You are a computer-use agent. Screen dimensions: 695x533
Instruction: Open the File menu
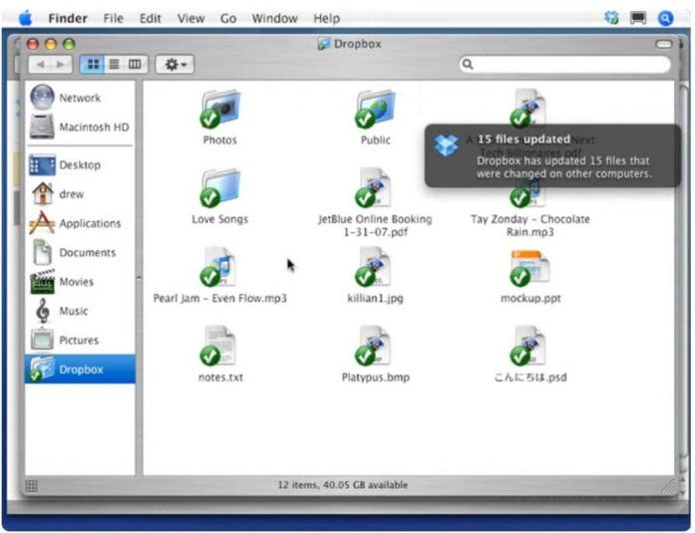(x=113, y=19)
